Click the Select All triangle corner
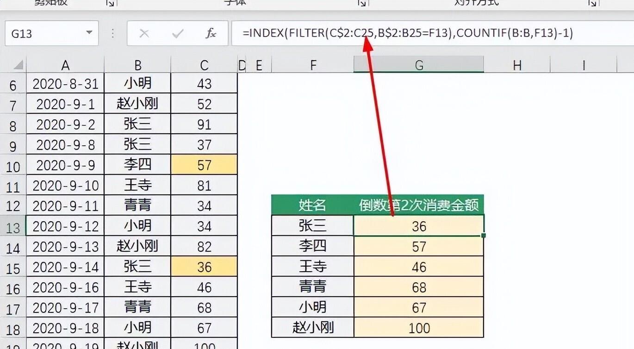This screenshot has width=634, height=349. coord(18,65)
